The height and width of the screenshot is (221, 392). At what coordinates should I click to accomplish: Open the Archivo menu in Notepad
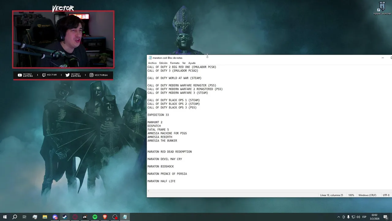[x=152, y=63]
